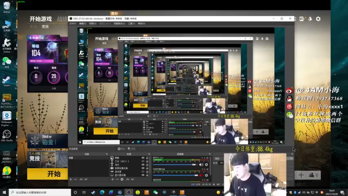This screenshot has width=348, height=196.
Task: Open PUBG desktop shortcut
Action: pos(7,101)
